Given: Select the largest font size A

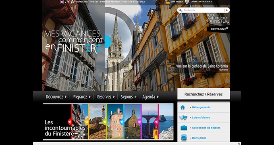Looking at the screenshot, I should [73, 2].
